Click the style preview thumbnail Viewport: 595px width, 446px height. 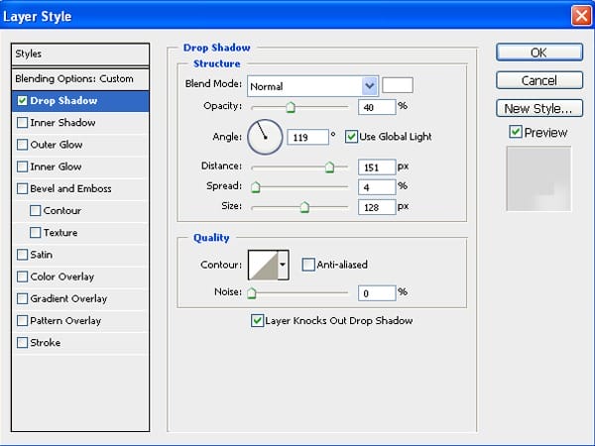(x=538, y=178)
